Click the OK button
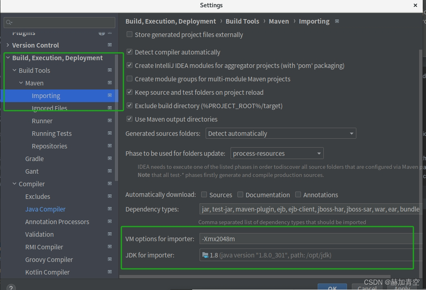Image resolution: width=426 pixels, height=290 pixels. (x=332, y=287)
